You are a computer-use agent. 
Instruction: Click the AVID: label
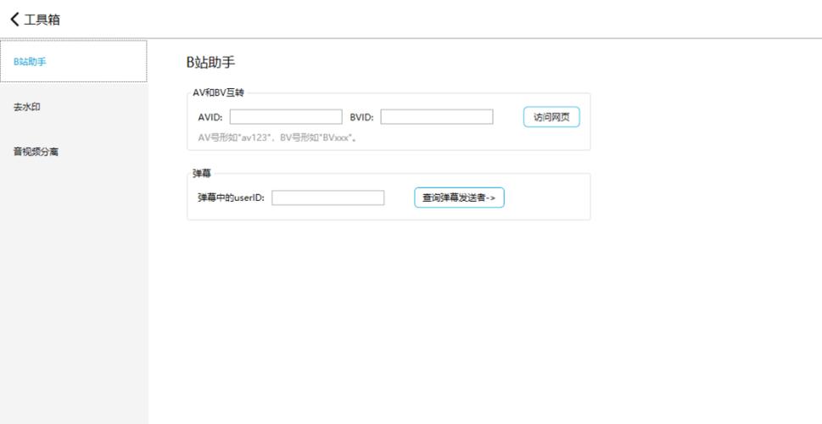[210, 117]
